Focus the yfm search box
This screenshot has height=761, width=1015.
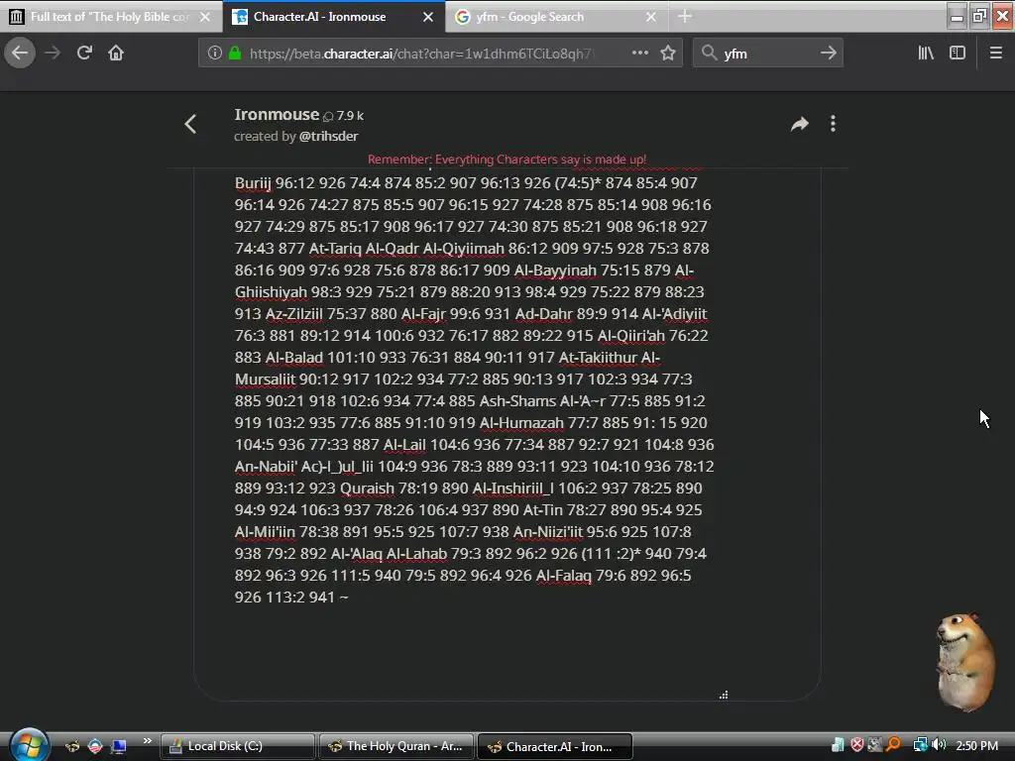point(767,54)
